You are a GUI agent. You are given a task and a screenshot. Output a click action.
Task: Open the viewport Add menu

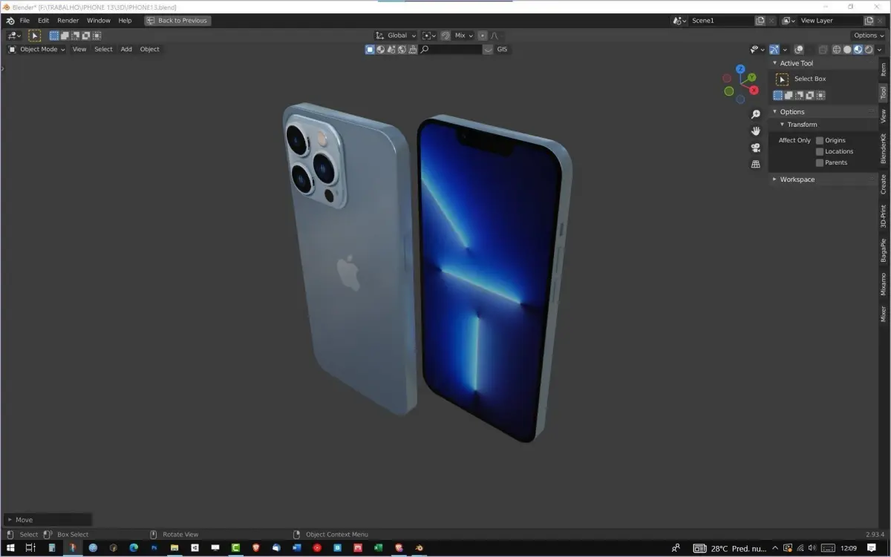click(126, 49)
